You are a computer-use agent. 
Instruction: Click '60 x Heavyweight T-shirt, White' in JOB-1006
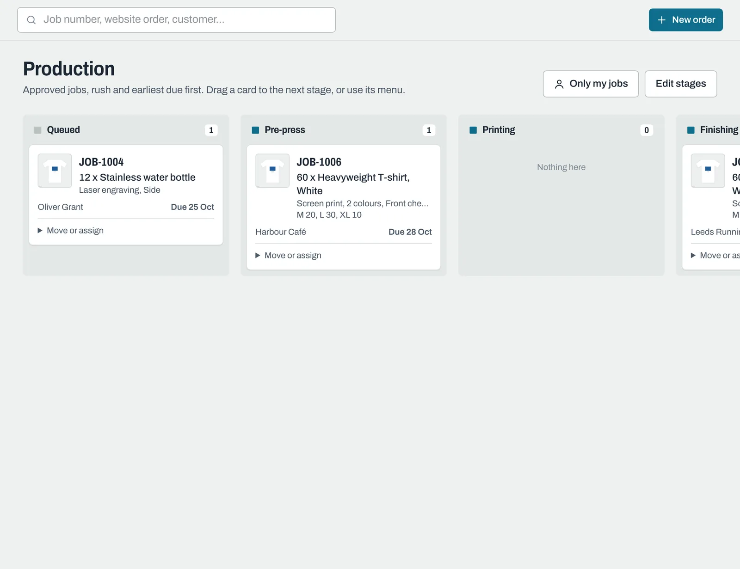[x=353, y=184]
